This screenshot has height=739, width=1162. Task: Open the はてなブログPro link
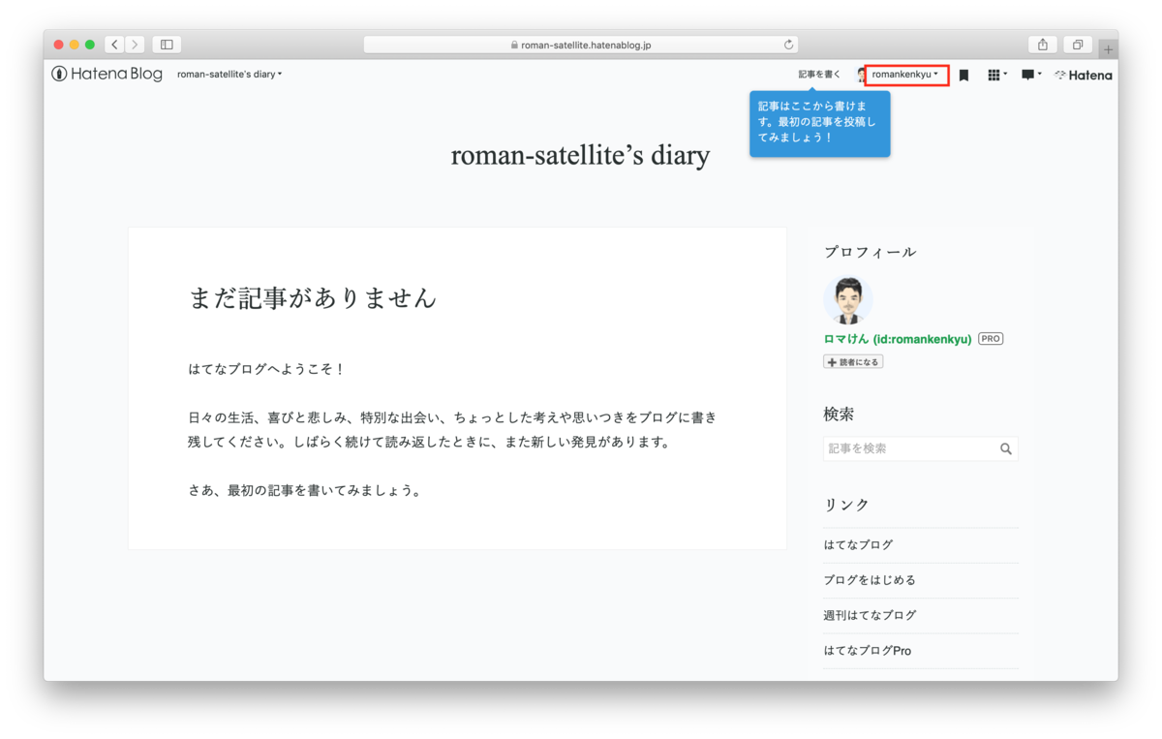click(868, 651)
